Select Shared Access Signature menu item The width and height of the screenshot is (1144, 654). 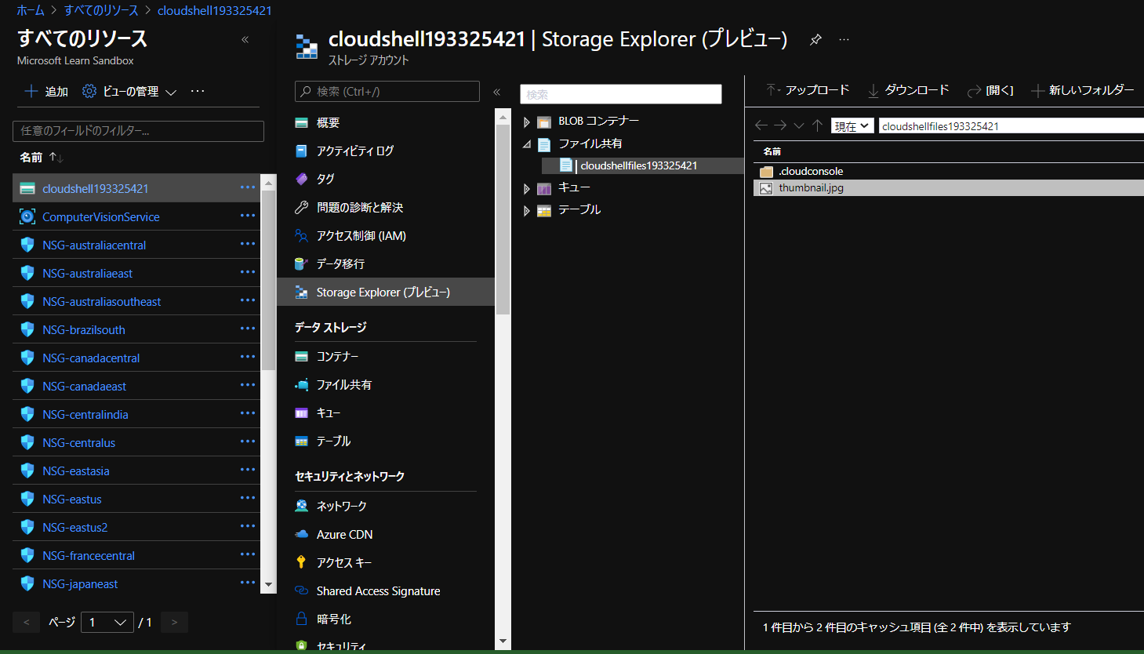378,590
